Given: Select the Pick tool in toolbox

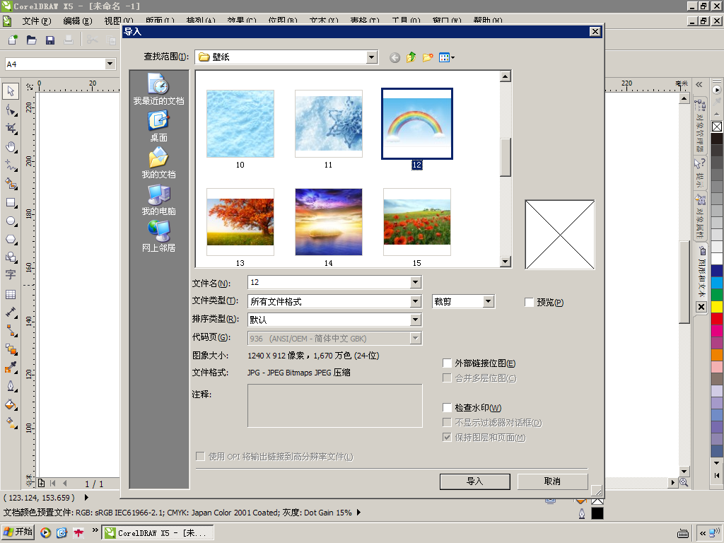Looking at the screenshot, I should (x=11, y=91).
